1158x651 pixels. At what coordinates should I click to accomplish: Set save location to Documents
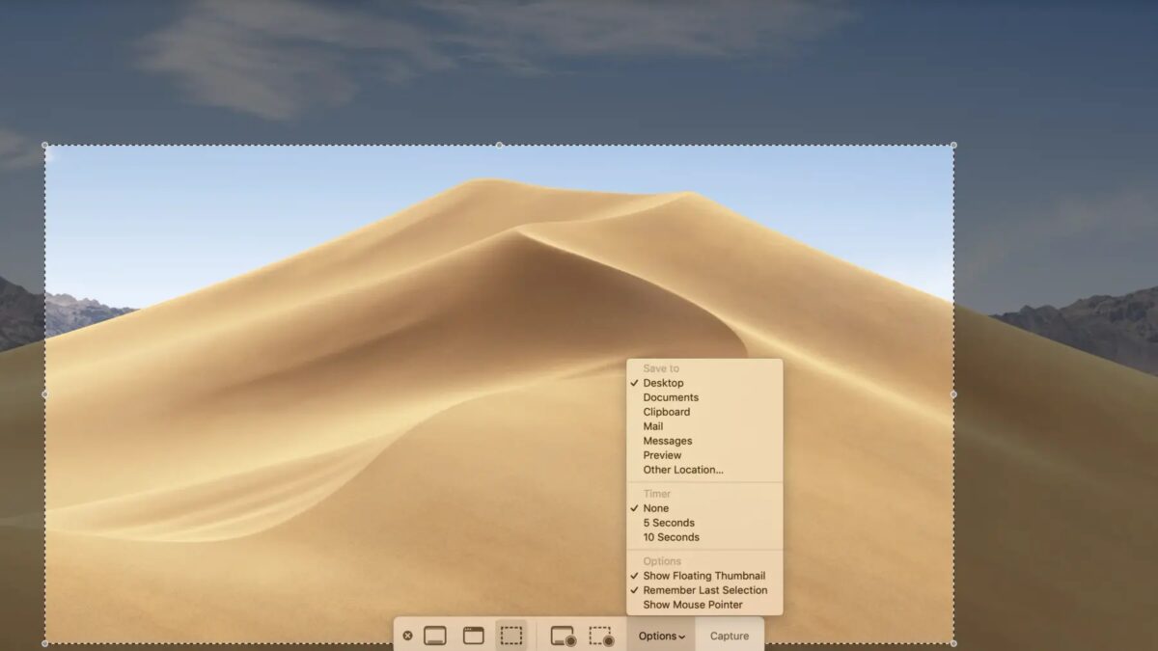(671, 397)
